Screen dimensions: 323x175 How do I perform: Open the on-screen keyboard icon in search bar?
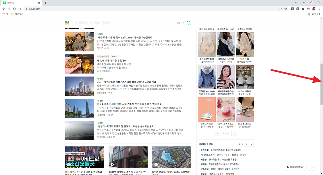tap(178, 23)
